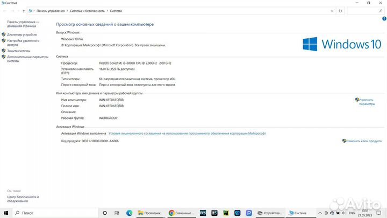Launch Microsoft Edge from the taskbar
The width and height of the screenshot is (387, 218).
point(129,213)
